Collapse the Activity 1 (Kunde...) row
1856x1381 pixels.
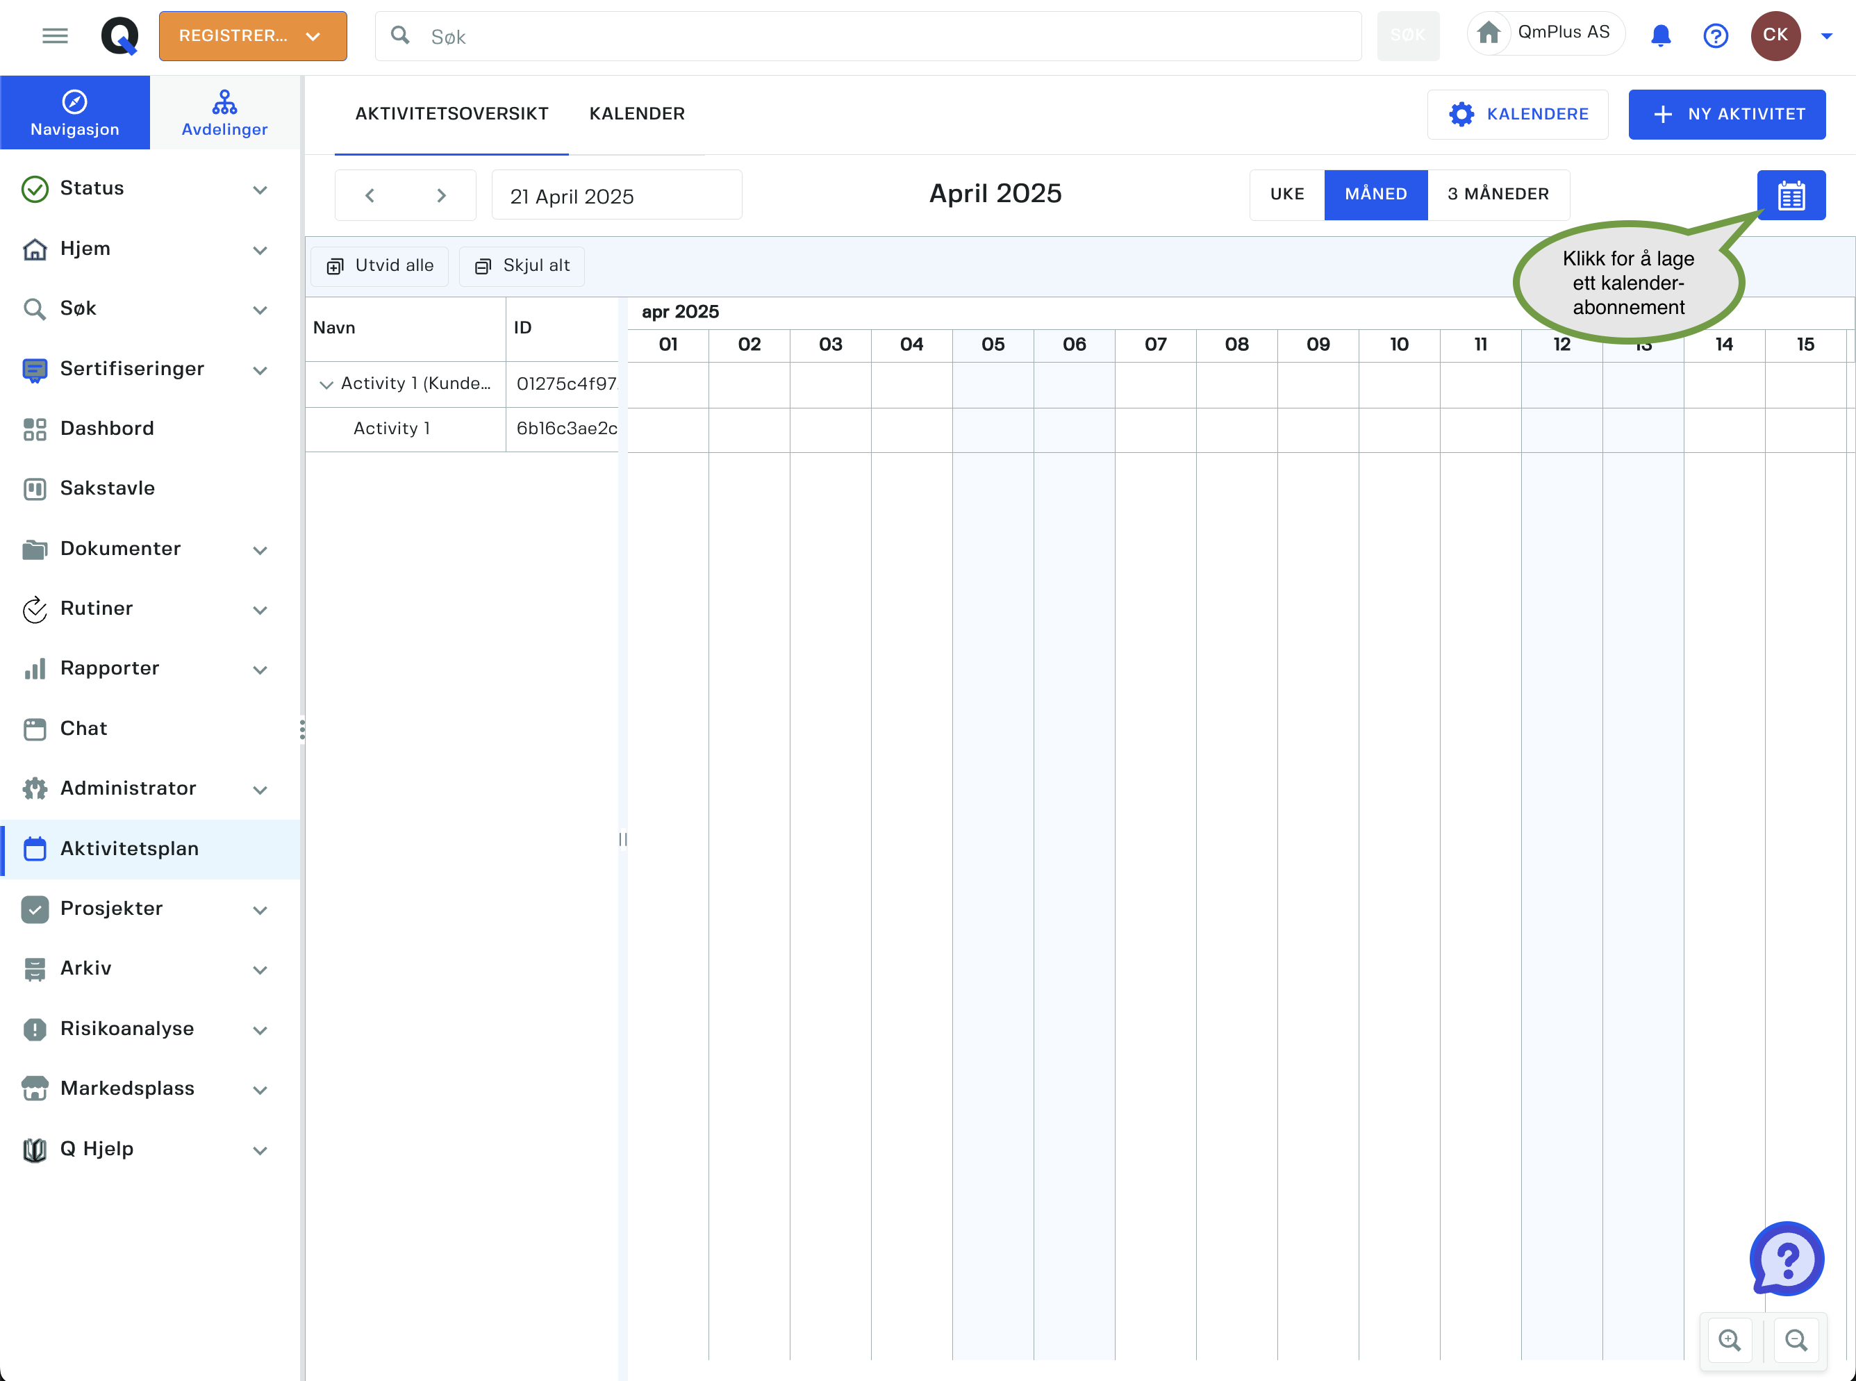[326, 385]
